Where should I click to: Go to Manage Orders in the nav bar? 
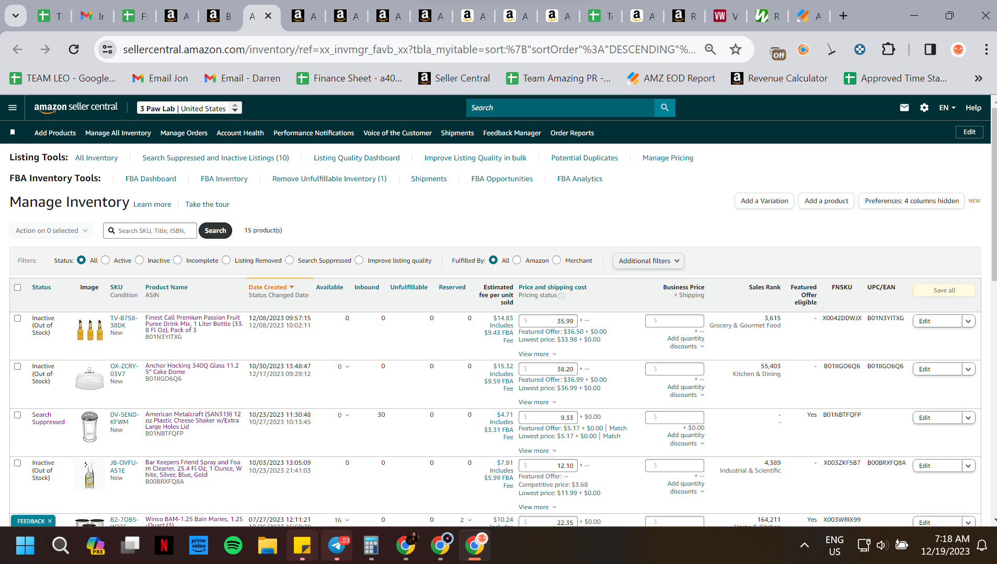click(184, 133)
